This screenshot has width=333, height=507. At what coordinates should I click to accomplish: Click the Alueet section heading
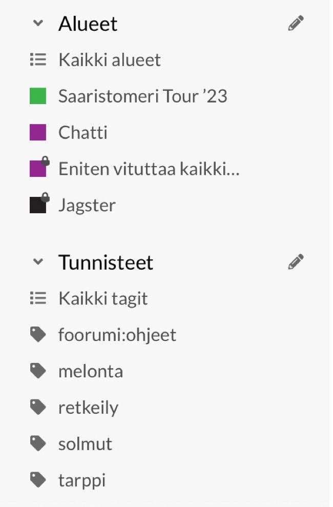(88, 24)
